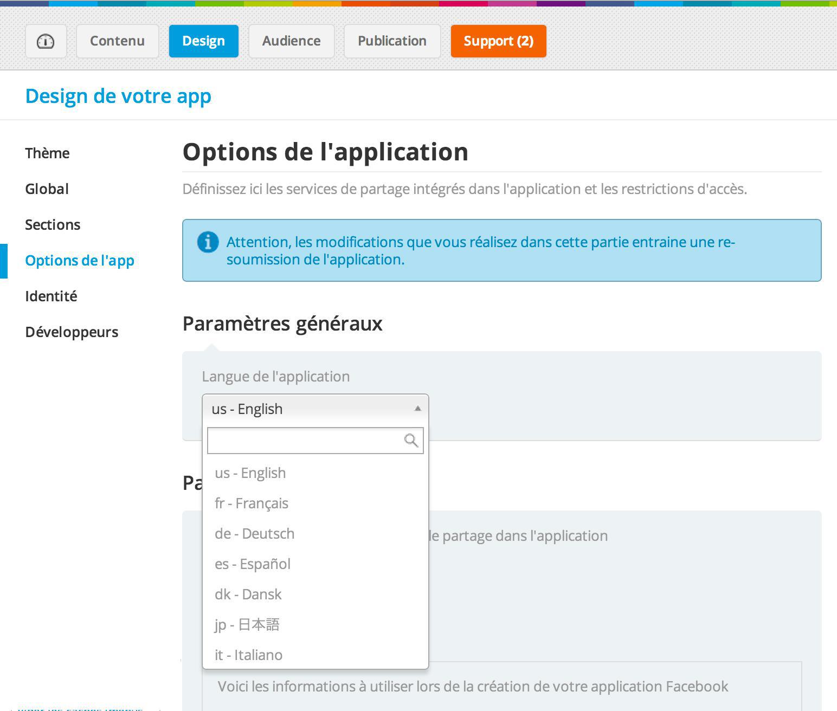Screen dimensions: 837x711
Task: Open the Thème sidebar section
Action: click(x=47, y=153)
